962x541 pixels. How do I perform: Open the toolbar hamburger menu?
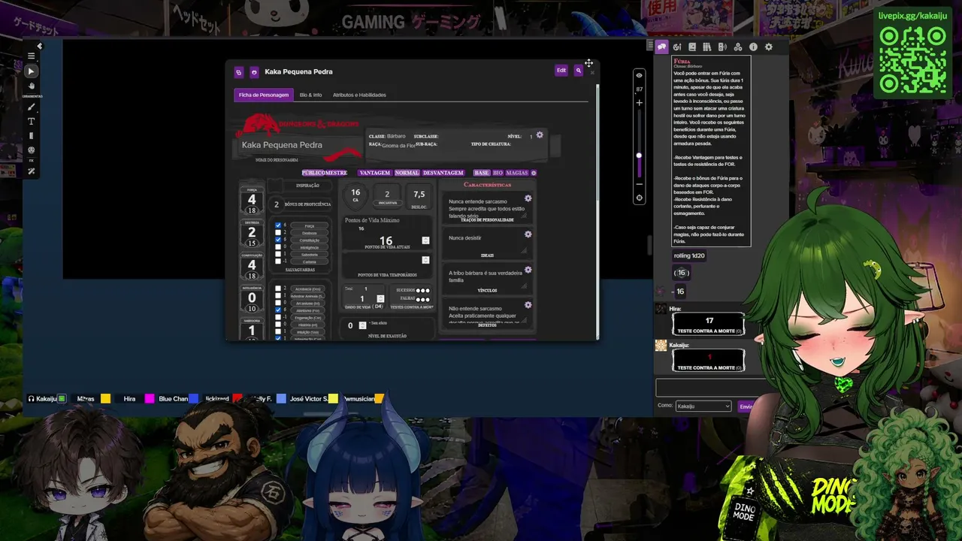coord(31,56)
